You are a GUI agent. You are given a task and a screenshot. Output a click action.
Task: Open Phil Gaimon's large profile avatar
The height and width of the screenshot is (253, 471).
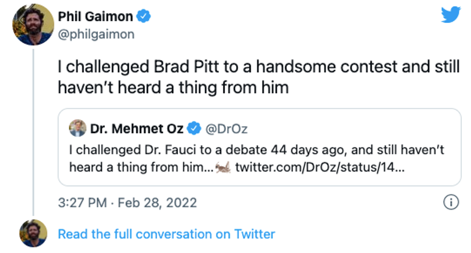(33, 24)
